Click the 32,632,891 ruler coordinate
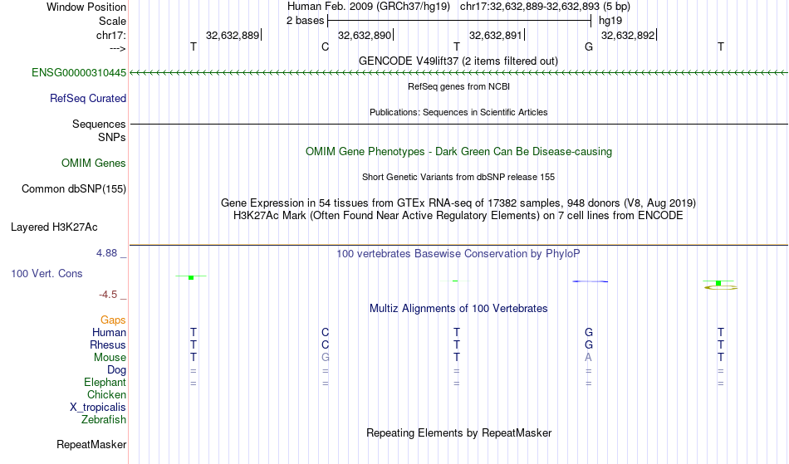Image resolution: width=789 pixels, height=464 pixels. click(x=496, y=35)
